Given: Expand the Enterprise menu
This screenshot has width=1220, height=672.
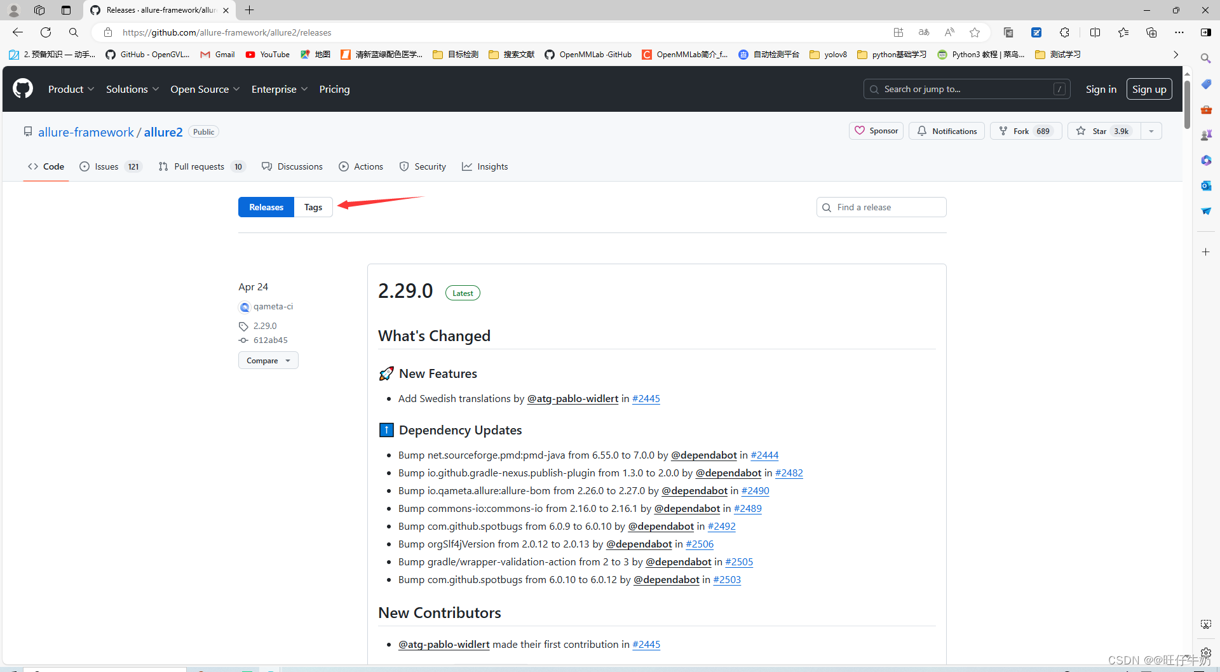Looking at the screenshot, I should [280, 89].
